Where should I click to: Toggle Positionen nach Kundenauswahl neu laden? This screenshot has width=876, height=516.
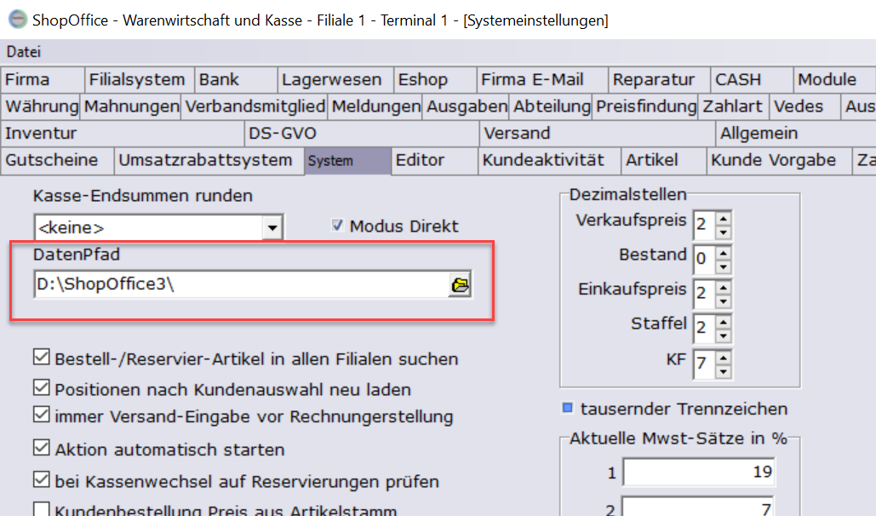click(x=42, y=387)
